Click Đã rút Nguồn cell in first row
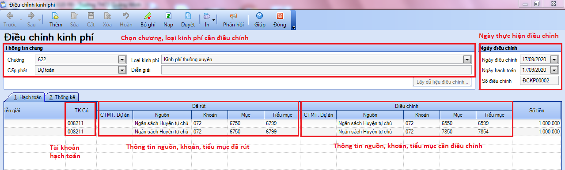 (x=162, y=123)
